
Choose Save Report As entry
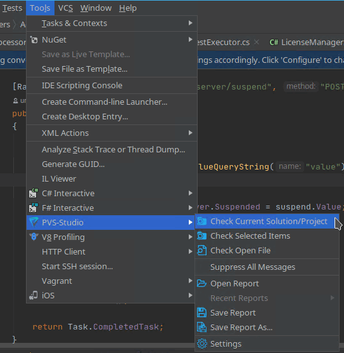pyautogui.click(x=267, y=328)
